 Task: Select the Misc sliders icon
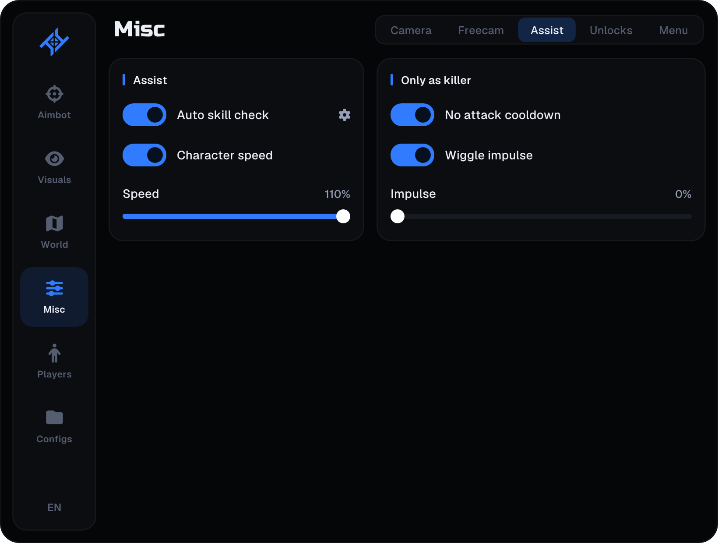[54, 288]
